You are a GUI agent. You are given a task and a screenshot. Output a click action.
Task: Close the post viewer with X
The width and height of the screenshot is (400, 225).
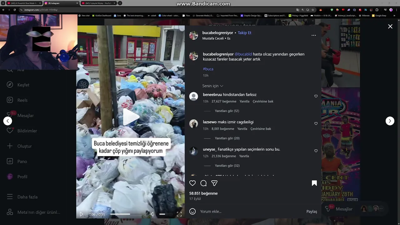click(x=390, y=27)
